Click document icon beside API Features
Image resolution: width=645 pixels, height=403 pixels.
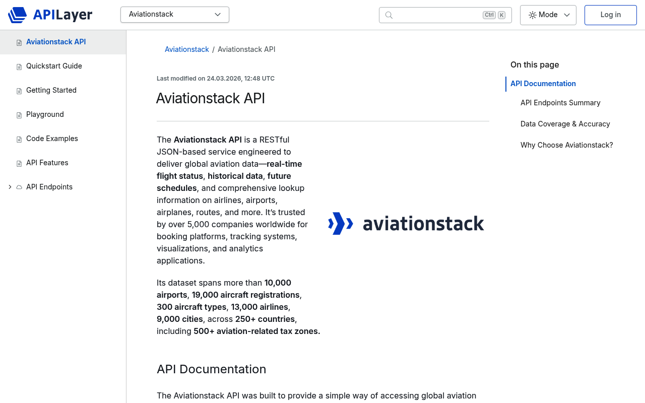[19, 163]
